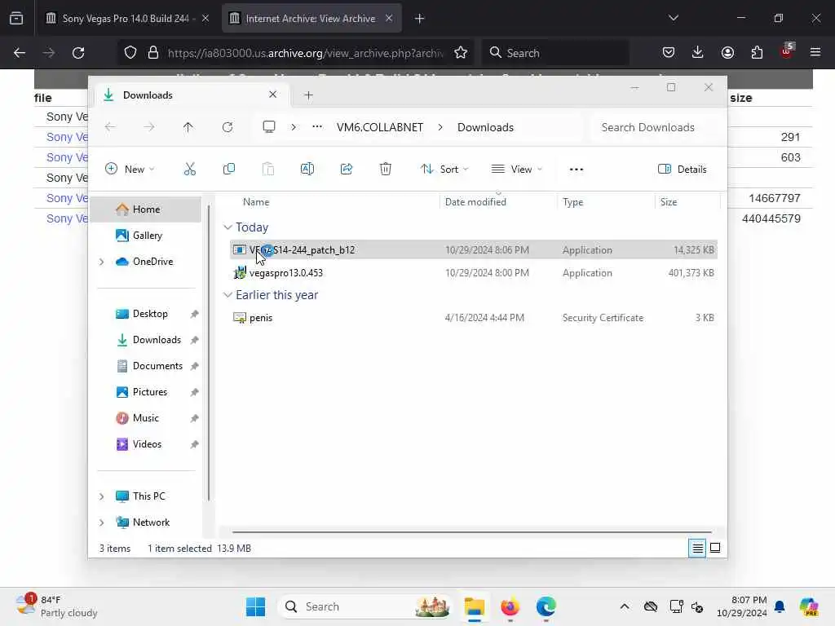Open Firefox Downloads panel arrow icon
The image size is (835, 626).
[698, 52]
